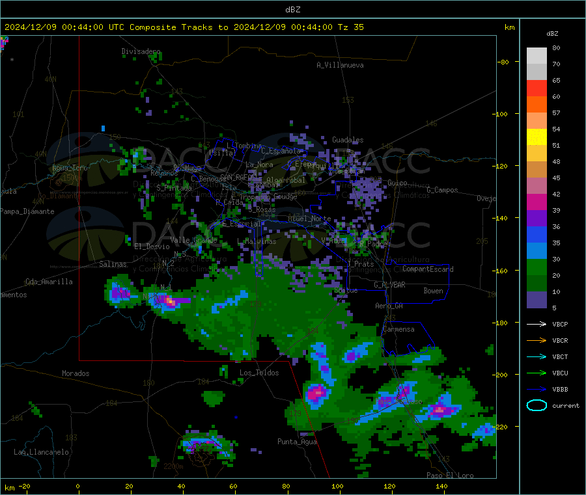Click the S_Pintada place label
Image resolution: width=586 pixels, height=495 pixels.
[x=174, y=188]
